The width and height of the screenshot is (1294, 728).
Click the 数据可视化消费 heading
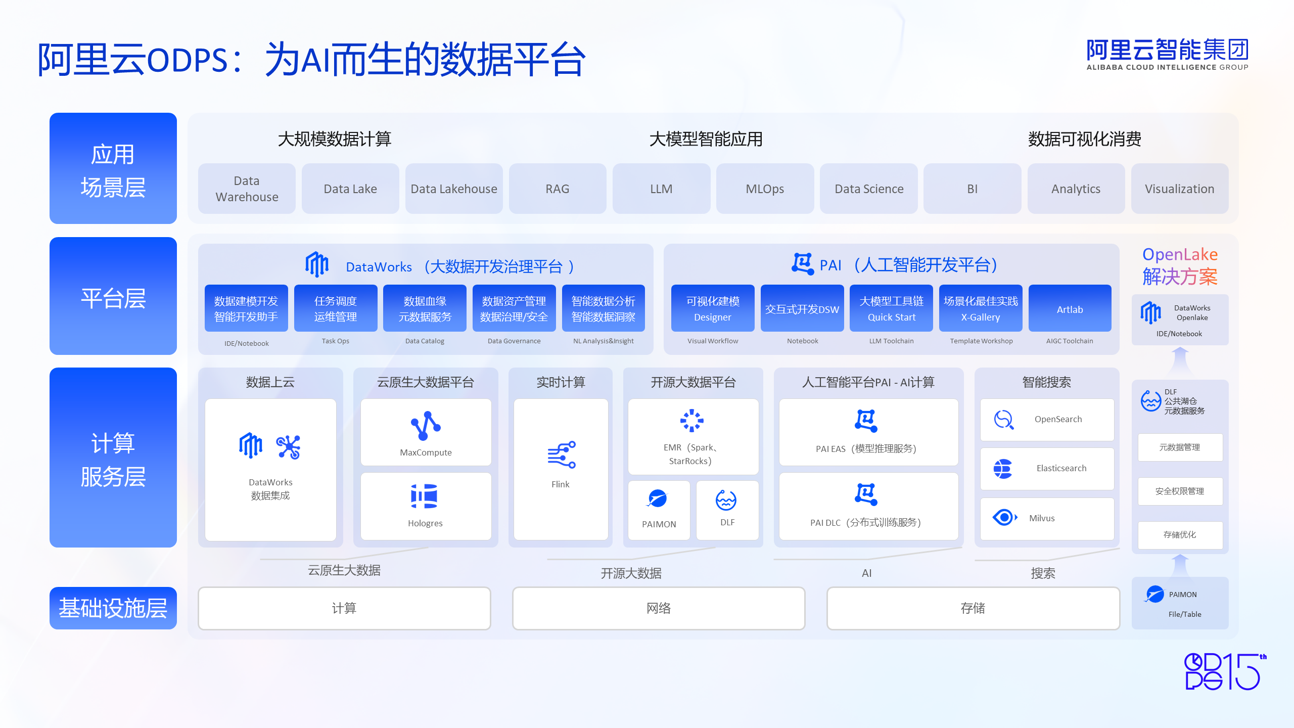pos(1085,139)
